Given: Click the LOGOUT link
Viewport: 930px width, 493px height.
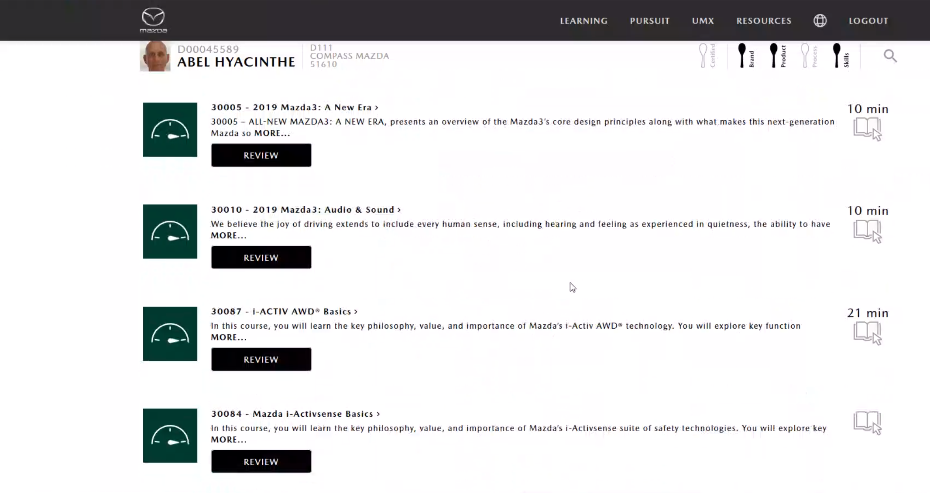Looking at the screenshot, I should (868, 20).
